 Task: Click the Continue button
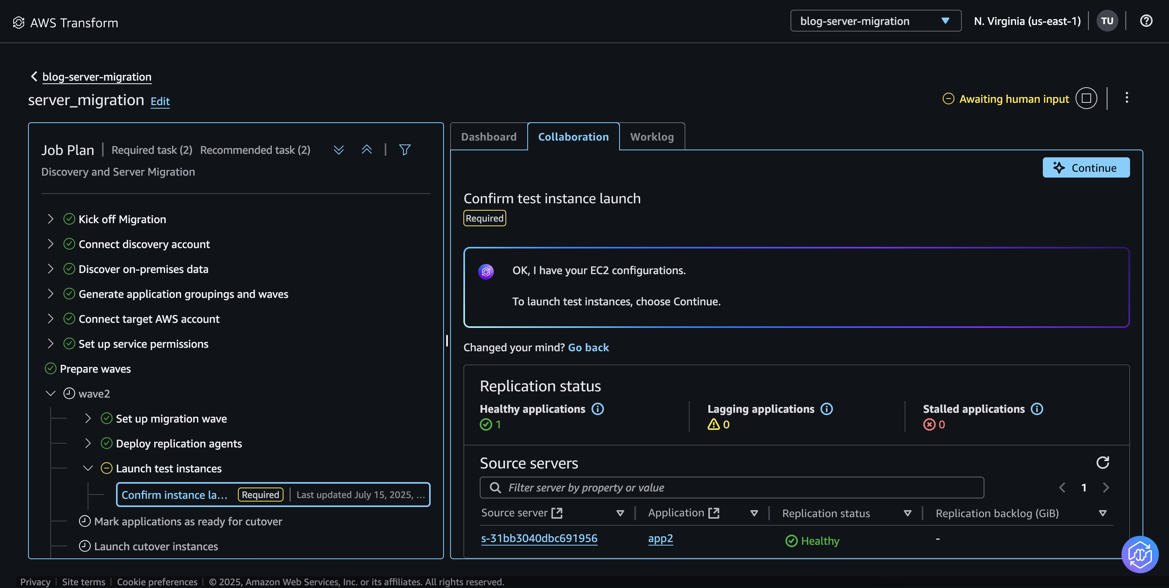click(1086, 167)
